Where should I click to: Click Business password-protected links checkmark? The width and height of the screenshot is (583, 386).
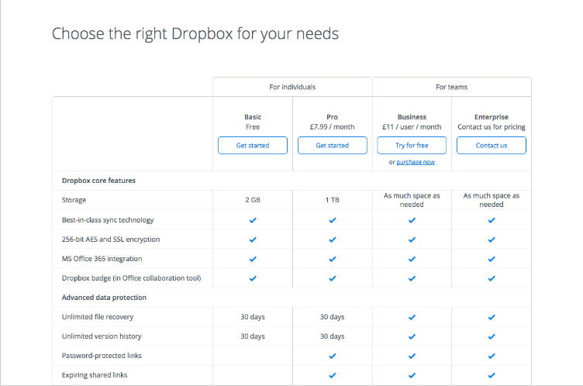(x=412, y=356)
